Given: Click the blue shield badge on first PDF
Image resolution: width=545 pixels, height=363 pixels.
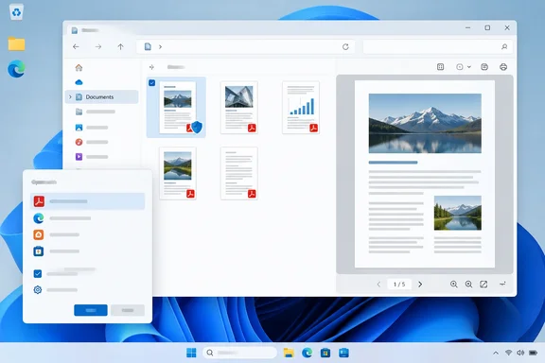Looking at the screenshot, I should [197, 127].
